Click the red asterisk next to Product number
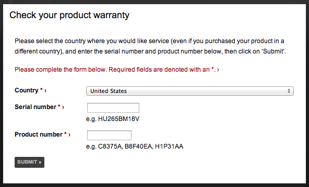309x187 pixels. coord(65,133)
